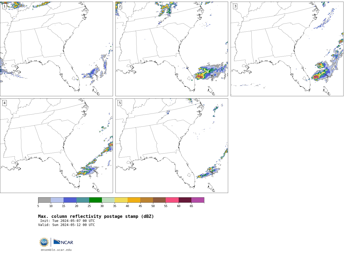Open ensemble member 5 postage stamp map

pyautogui.click(x=172, y=146)
